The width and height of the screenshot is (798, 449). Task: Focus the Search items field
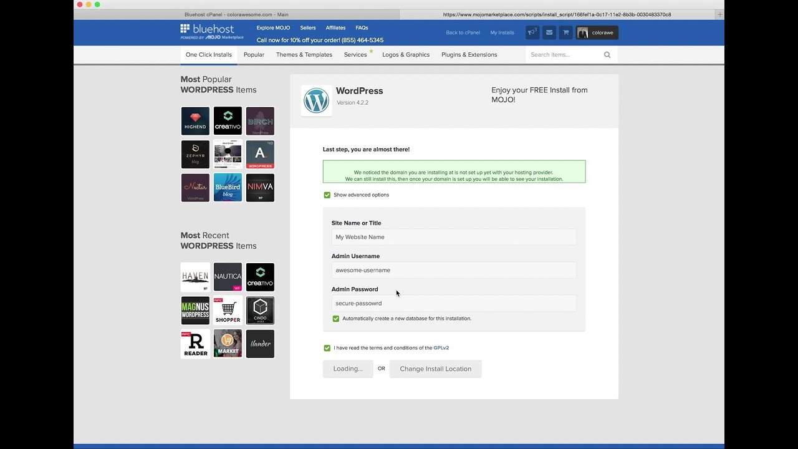(x=564, y=55)
